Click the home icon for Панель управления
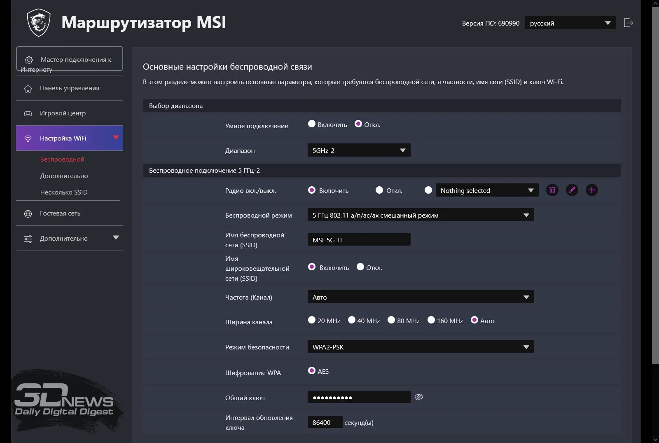The image size is (659, 443). tap(28, 89)
